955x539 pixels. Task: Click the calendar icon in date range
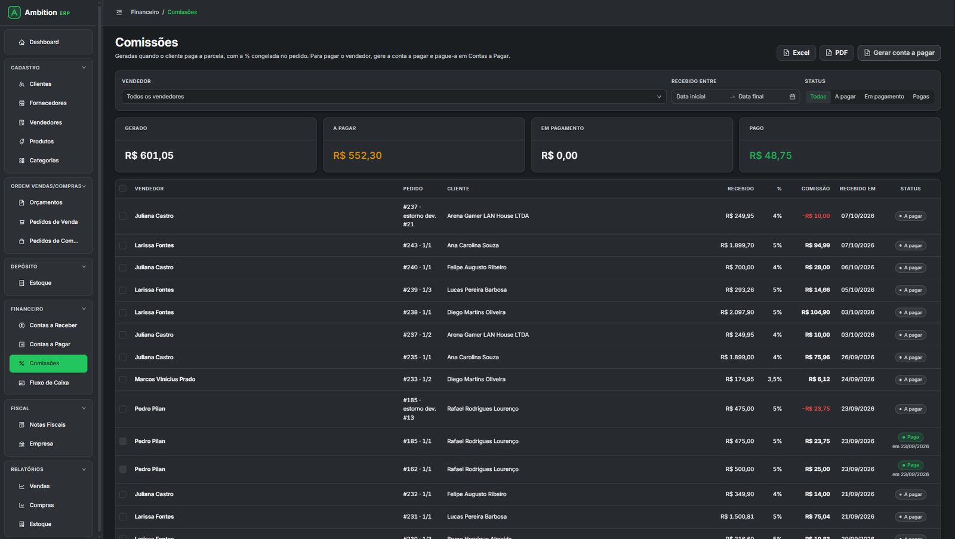click(792, 97)
